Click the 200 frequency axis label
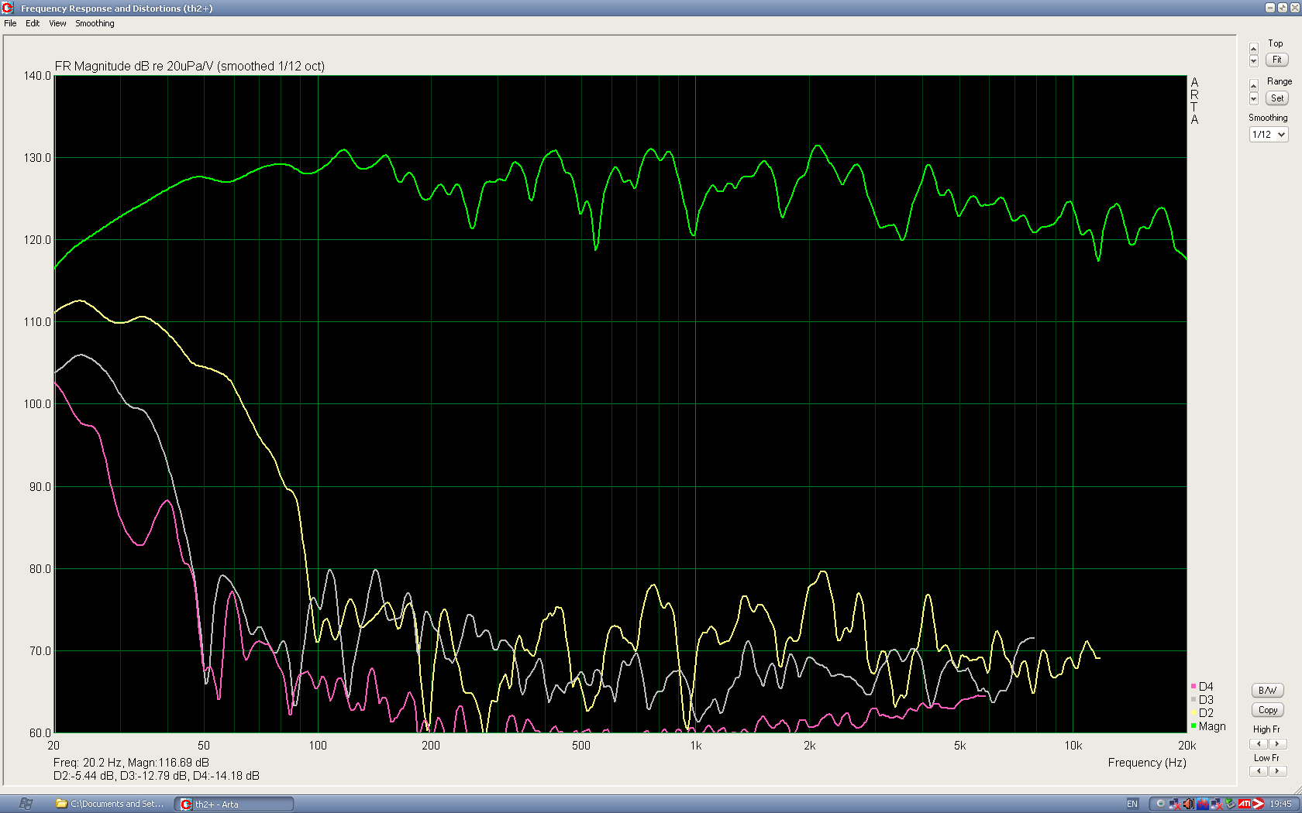This screenshot has height=813, width=1302. tap(431, 746)
